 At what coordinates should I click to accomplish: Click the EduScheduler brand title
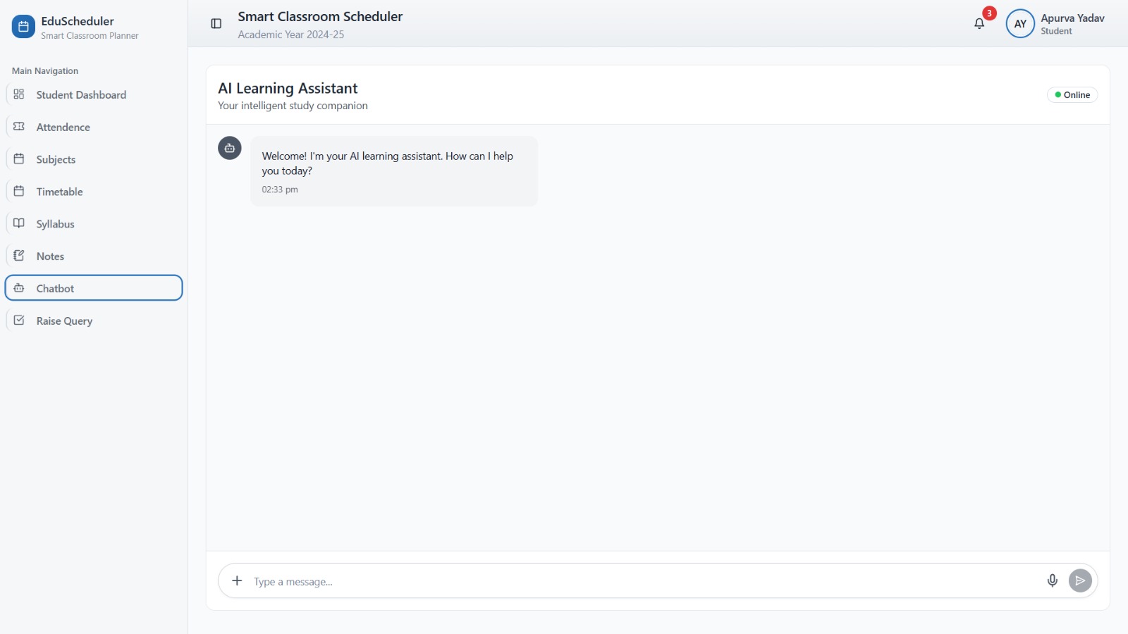coord(78,21)
